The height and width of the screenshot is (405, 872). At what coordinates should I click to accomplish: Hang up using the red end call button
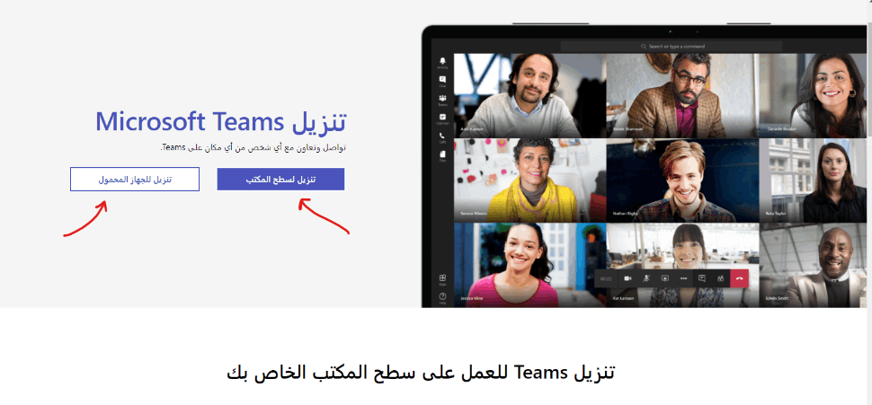739,278
